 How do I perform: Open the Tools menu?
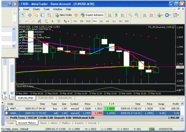point(46,9)
